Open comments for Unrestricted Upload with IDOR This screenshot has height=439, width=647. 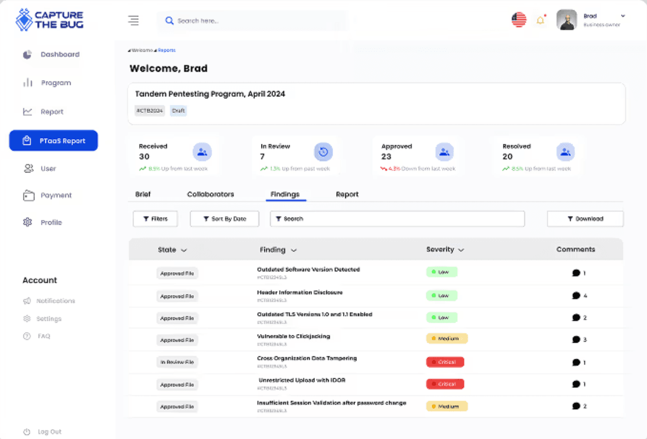576,384
